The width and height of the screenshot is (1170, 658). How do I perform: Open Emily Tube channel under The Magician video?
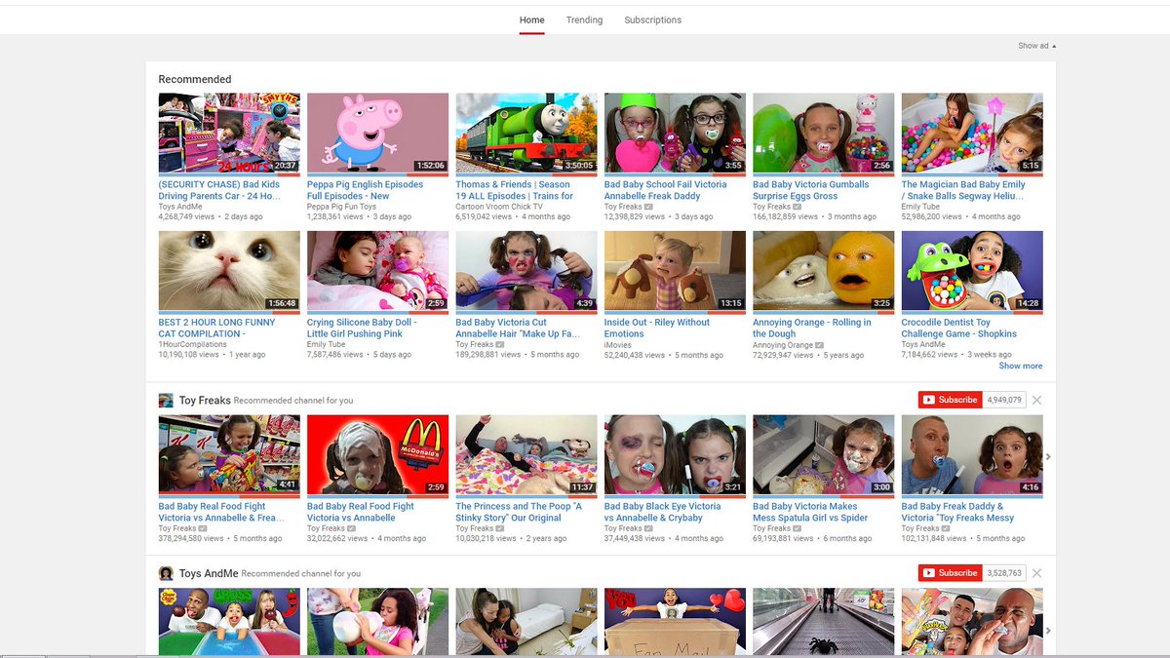[x=920, y=207]
